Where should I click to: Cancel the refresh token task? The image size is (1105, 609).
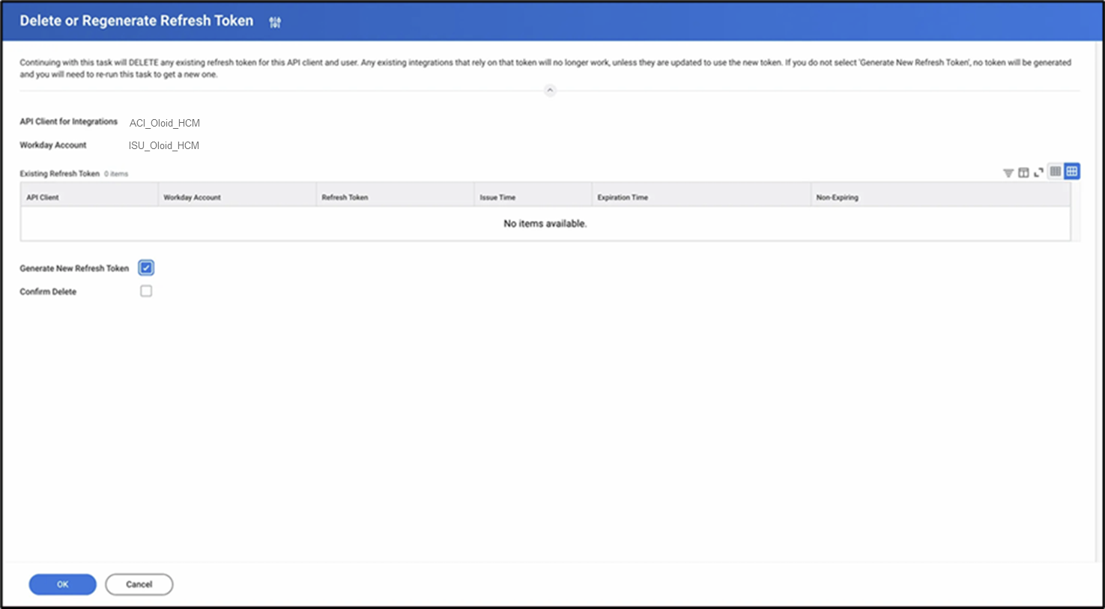(x=139, y=584)
